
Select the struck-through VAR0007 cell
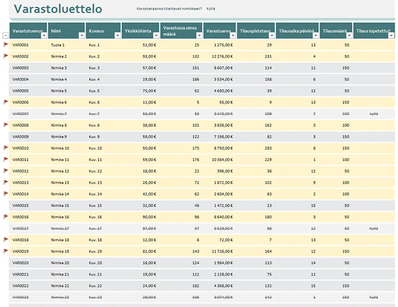pos(21,114)
